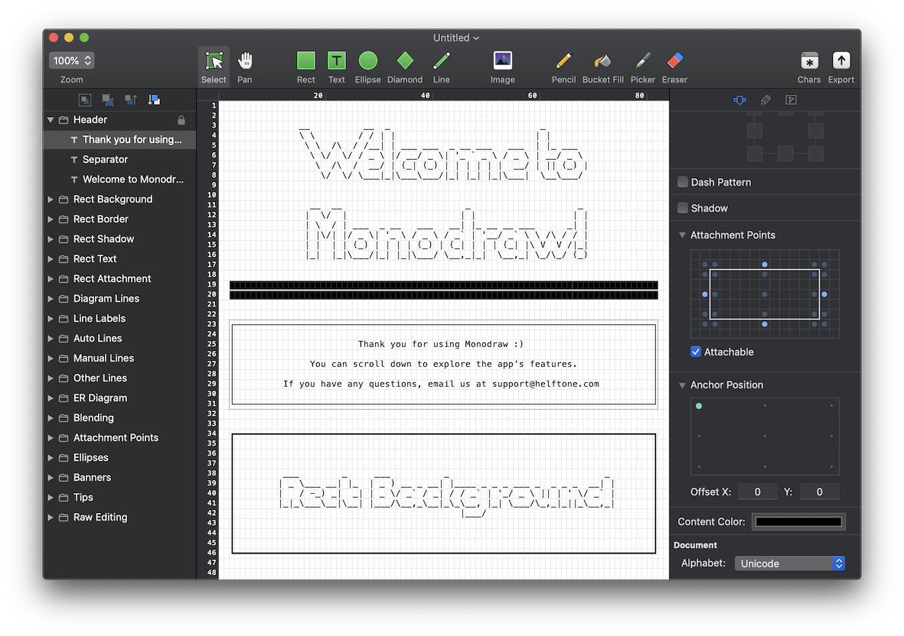Viewport: 904px width, 636px height.
Task: Open the Untitled document title menu
Action: click(x=456, y=38)
